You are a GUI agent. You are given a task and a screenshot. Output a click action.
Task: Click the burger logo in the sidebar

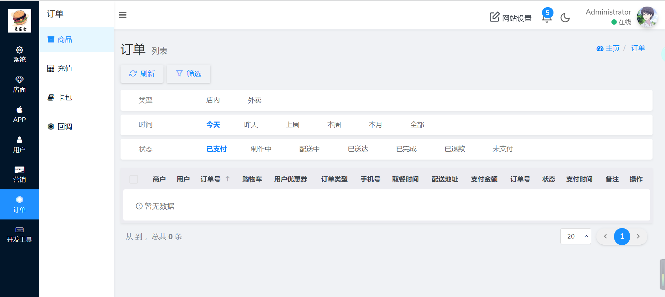click(x=19, y=21)
